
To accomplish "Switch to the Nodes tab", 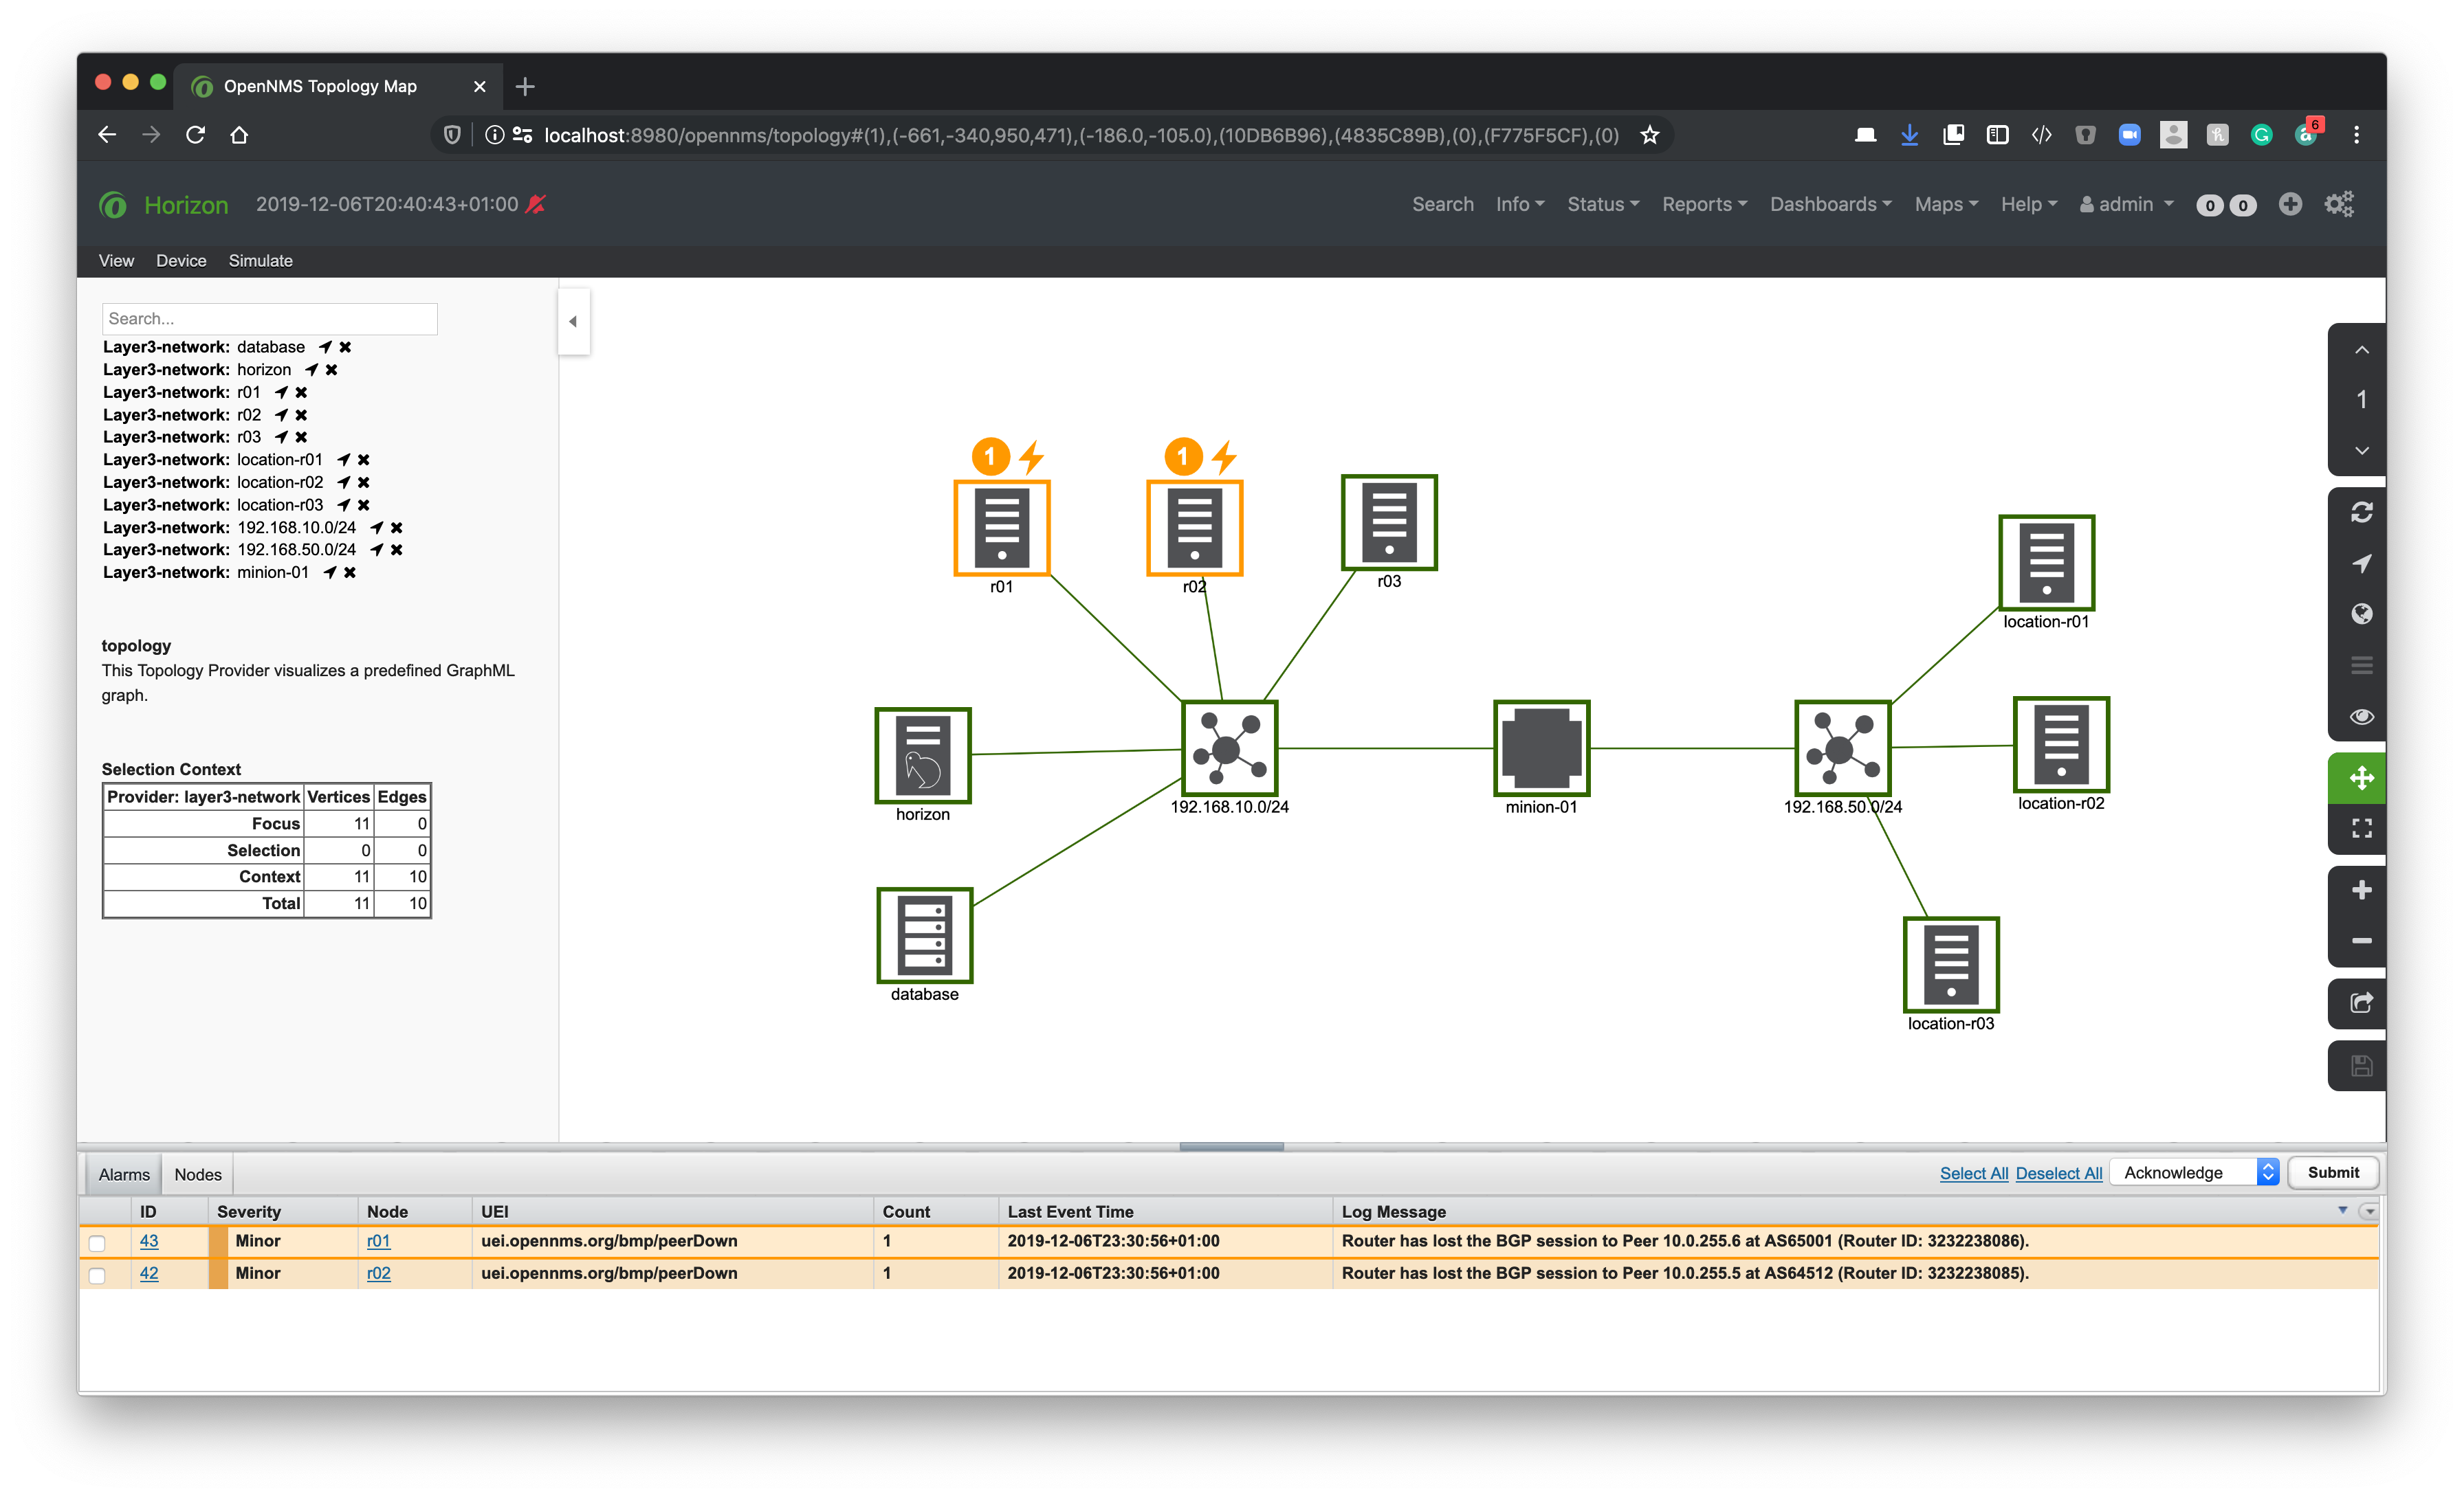I will [x=198, y=1174].
